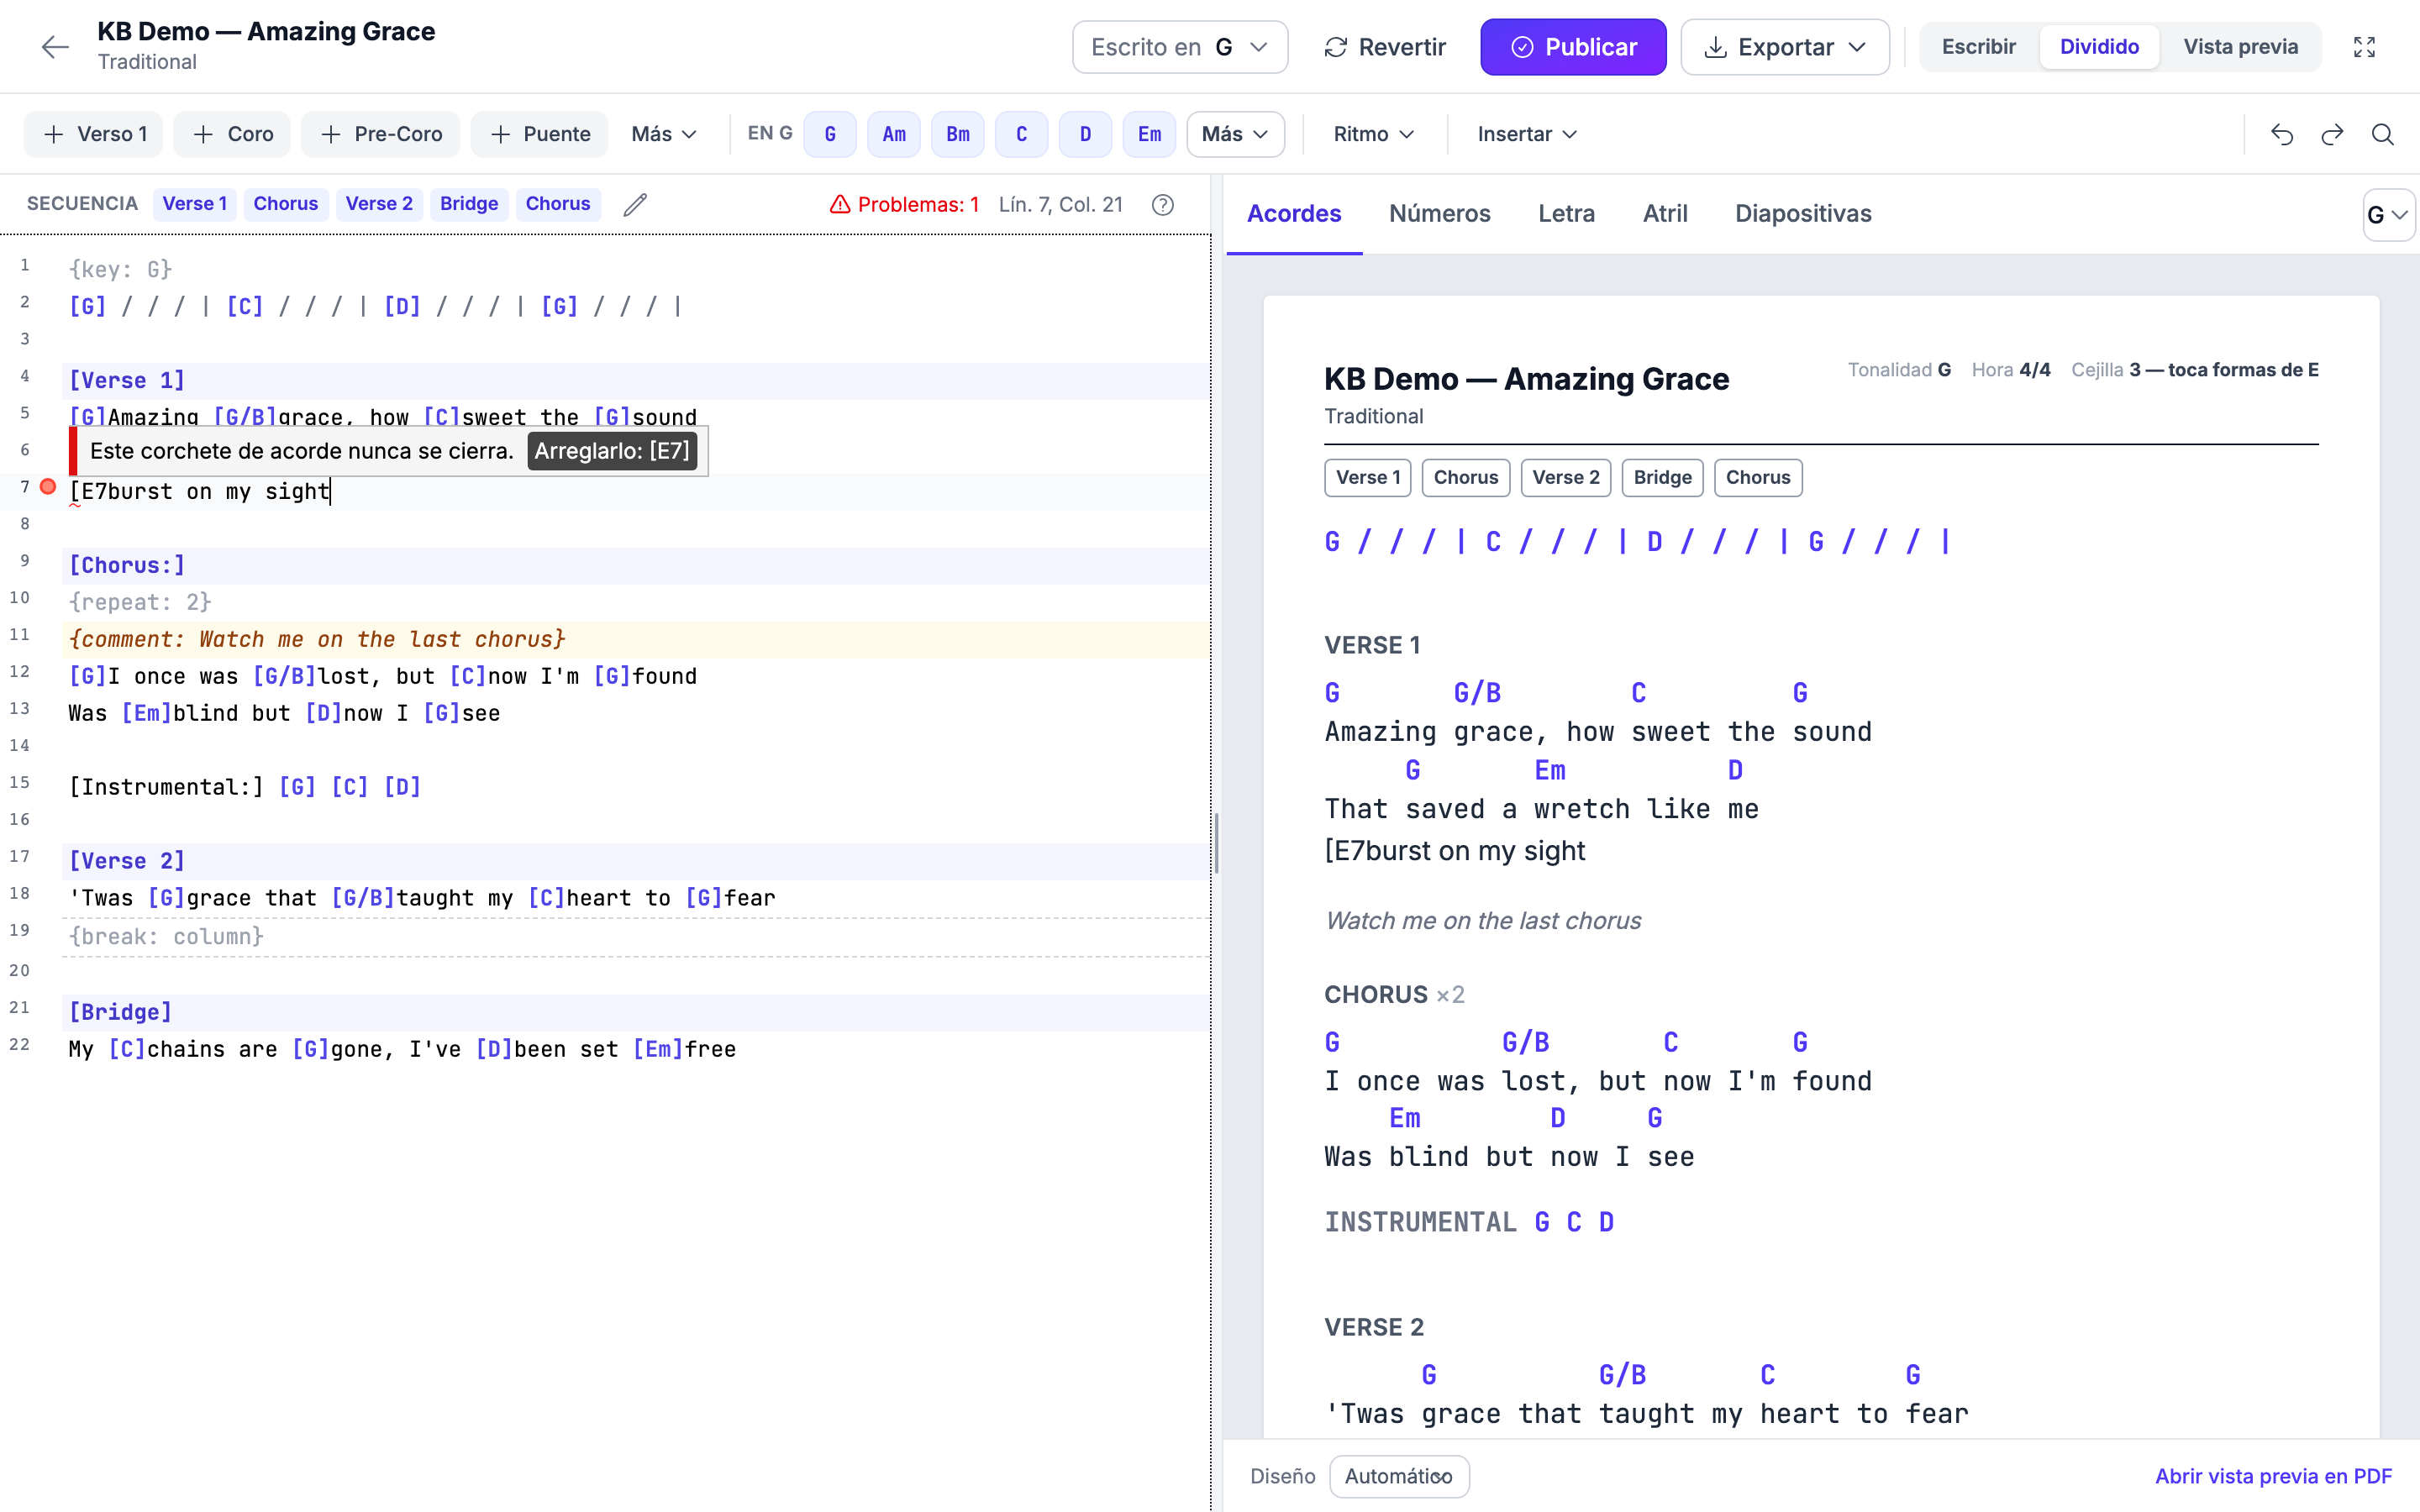Expand the Insertar menu
This screenshot has width=2420, height=1512.
pos(1527,134)
